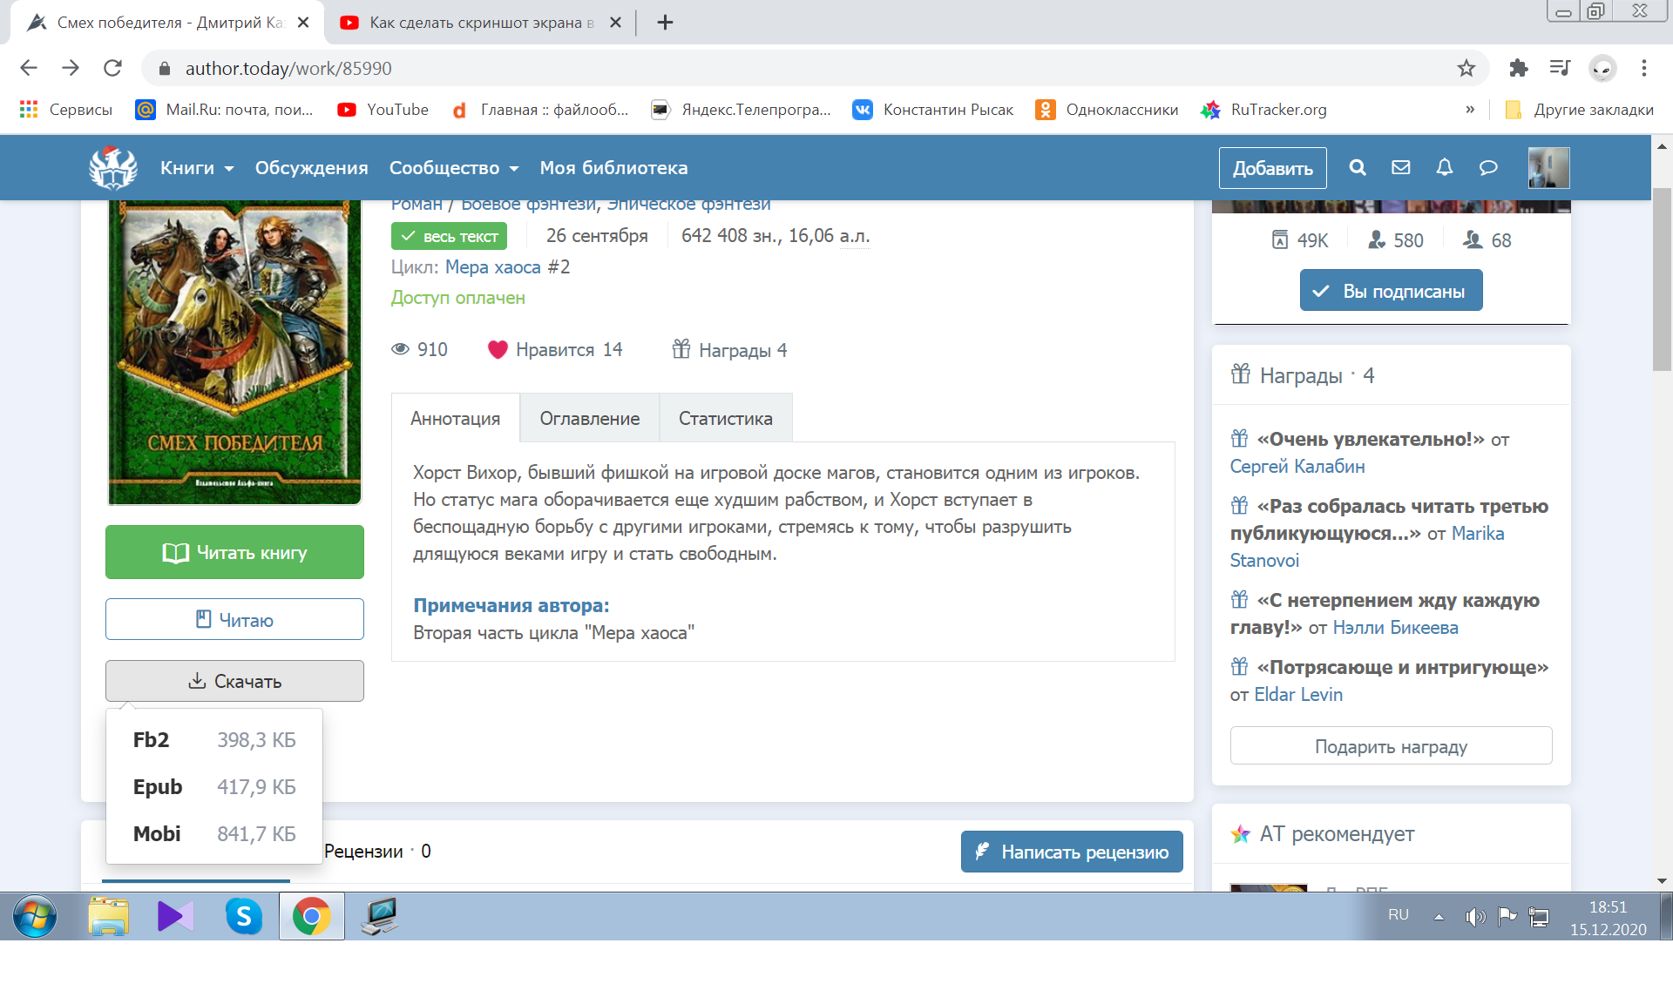1673x997 pixels.
Task: Expand the Сообщество dropdown menu
Action: click(453, 168)
